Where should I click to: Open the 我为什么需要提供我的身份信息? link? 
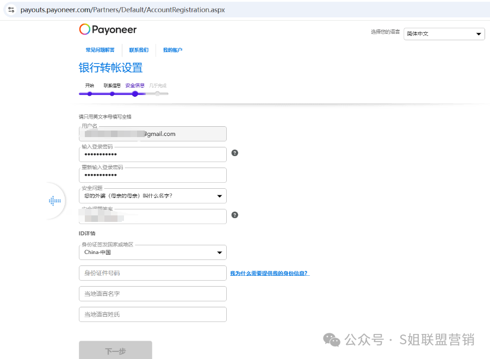tap(270, 274)
